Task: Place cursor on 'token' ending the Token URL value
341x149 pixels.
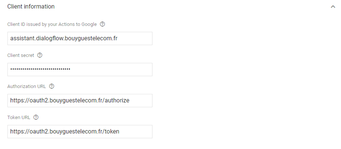Action: pos(112,132)
